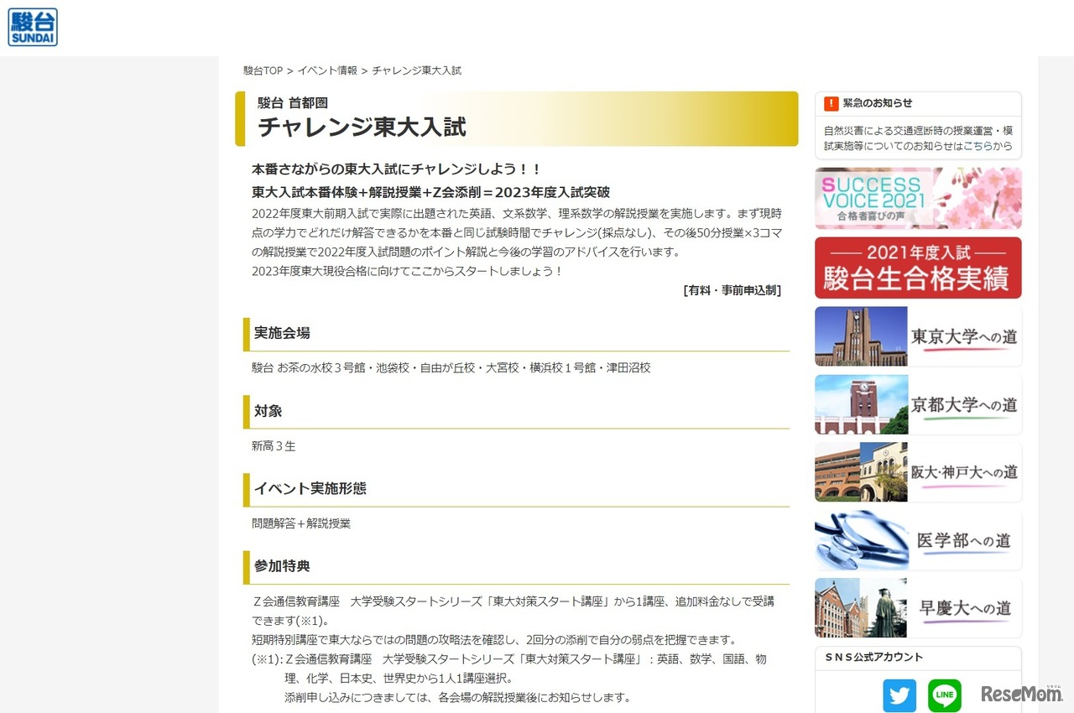Open the 阪大・神戸大への道 banner
The width and height of the screenshot is (1074, 713).
[918, 472]
